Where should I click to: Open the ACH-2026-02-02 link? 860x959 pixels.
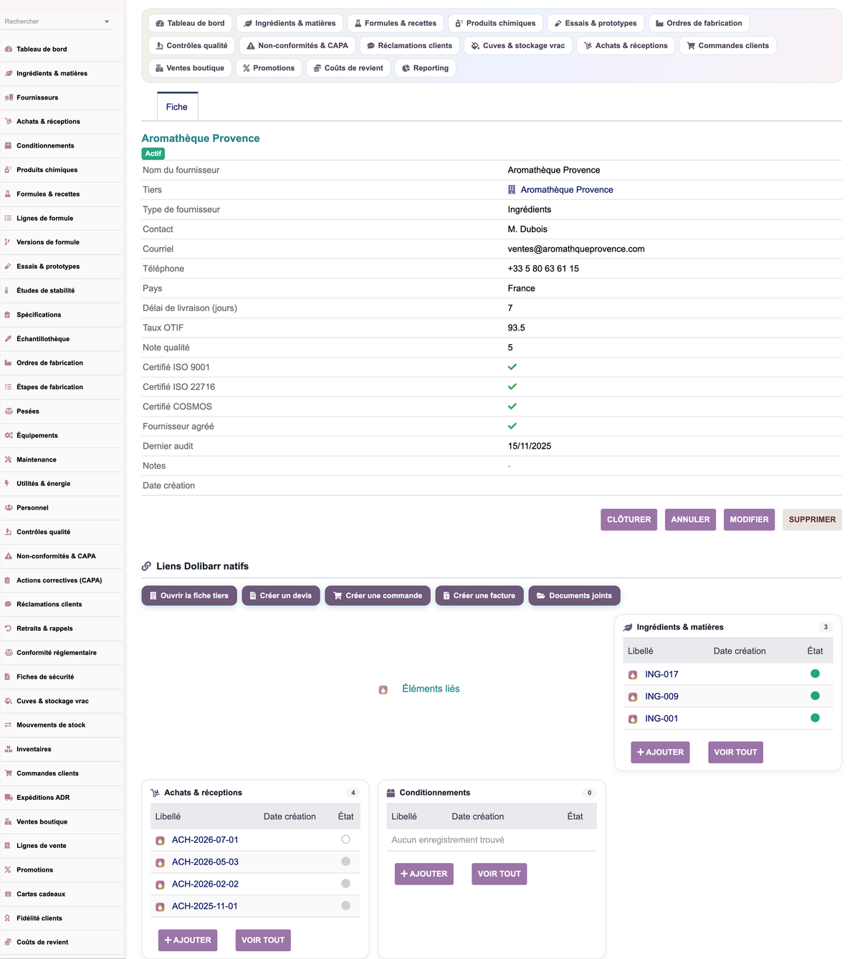[205, 884]
